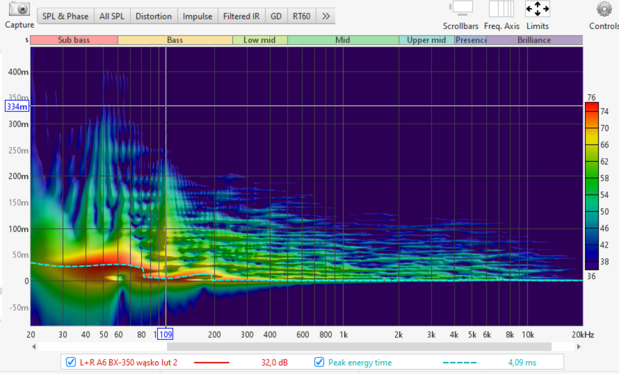Click the Bass band label

tap(175, 40)
